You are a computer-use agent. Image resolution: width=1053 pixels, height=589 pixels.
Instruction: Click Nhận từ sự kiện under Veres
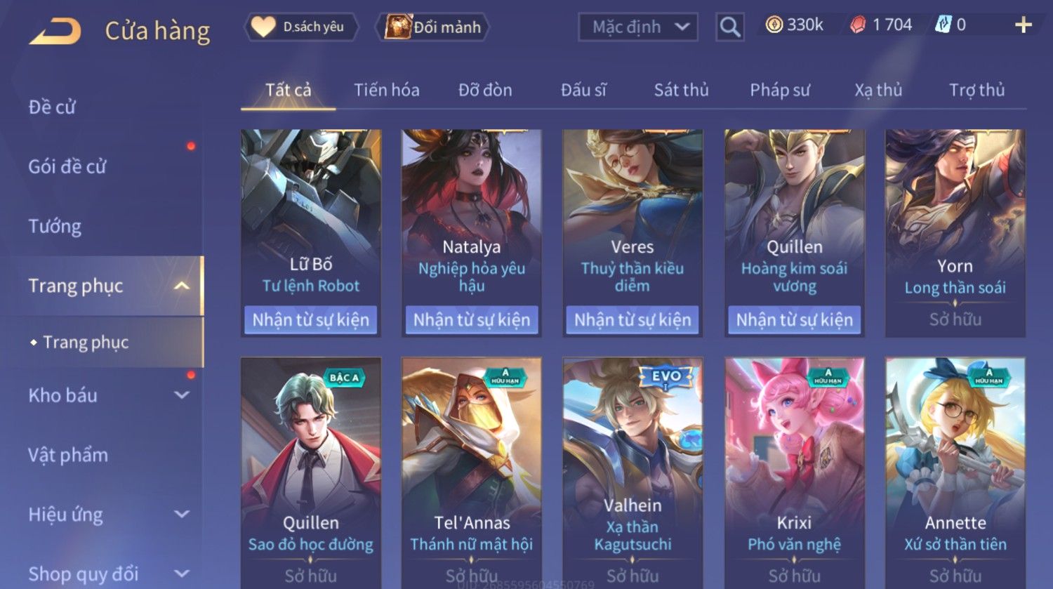[x=633, y=319]
